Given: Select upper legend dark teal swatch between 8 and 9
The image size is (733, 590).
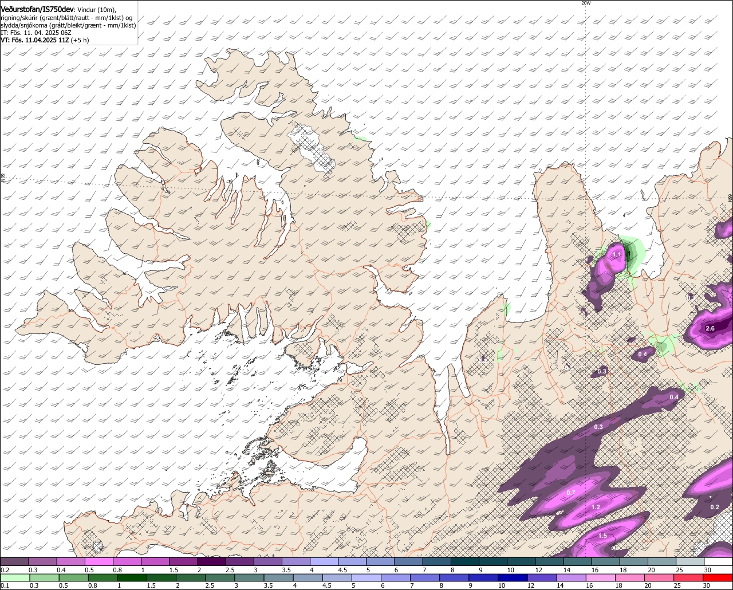Looking at the screenshot, I should click(x=465, y=561).
